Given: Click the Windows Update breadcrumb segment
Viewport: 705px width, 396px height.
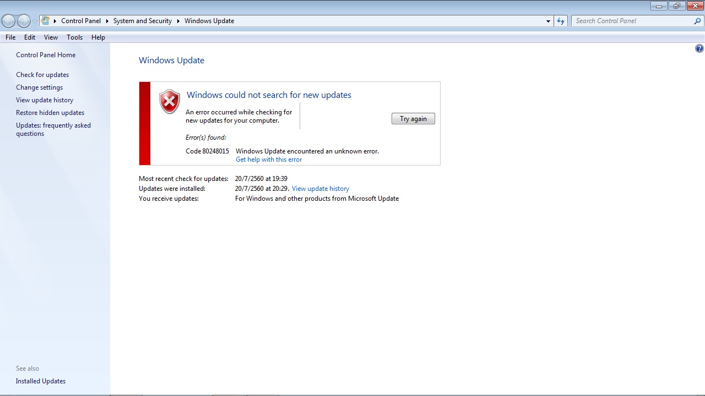Looking at the screenshot, I should (x=209, y=21).
